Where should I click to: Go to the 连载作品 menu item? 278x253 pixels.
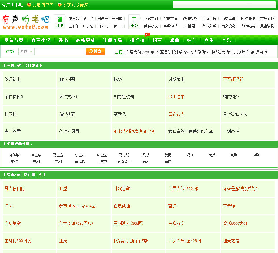pos(113,40)
